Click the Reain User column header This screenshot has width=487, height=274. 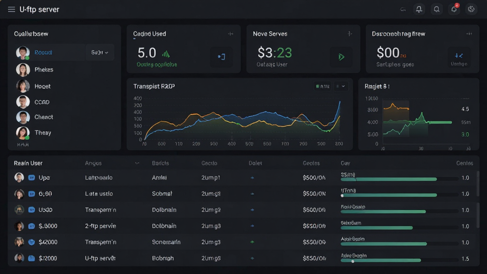tap(28, 163)
